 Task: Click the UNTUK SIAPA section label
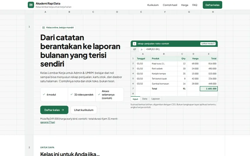tap(47, 147)
